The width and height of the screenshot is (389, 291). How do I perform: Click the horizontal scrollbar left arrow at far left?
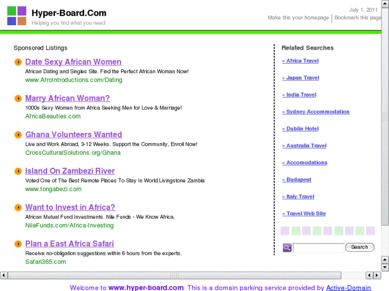click(x=3, y=275)
